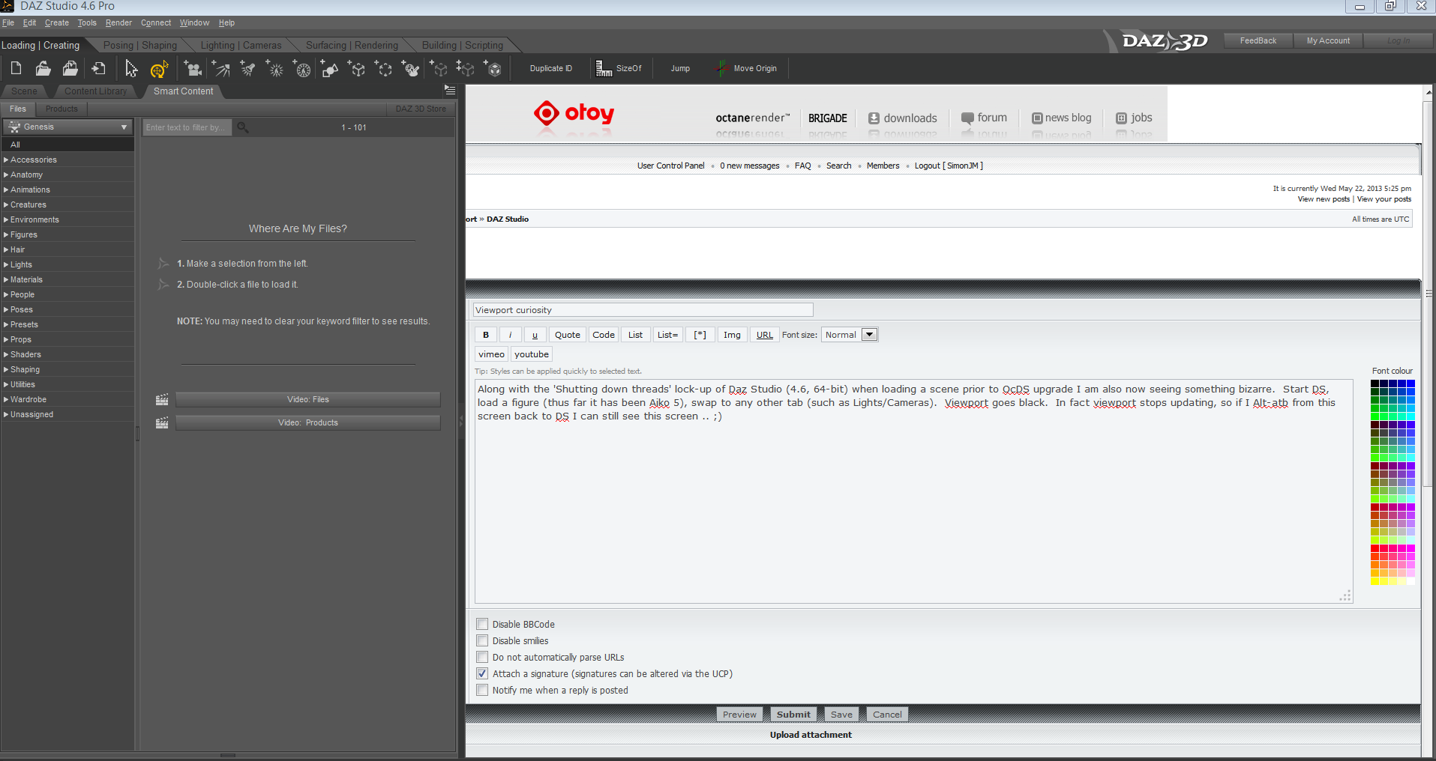1436x761 pixels.
Task: Click the downloads arrow icon in otoy header
Action: (x=874, y=118)
